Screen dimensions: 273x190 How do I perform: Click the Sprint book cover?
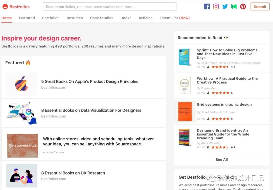click(x=184, y=57)
